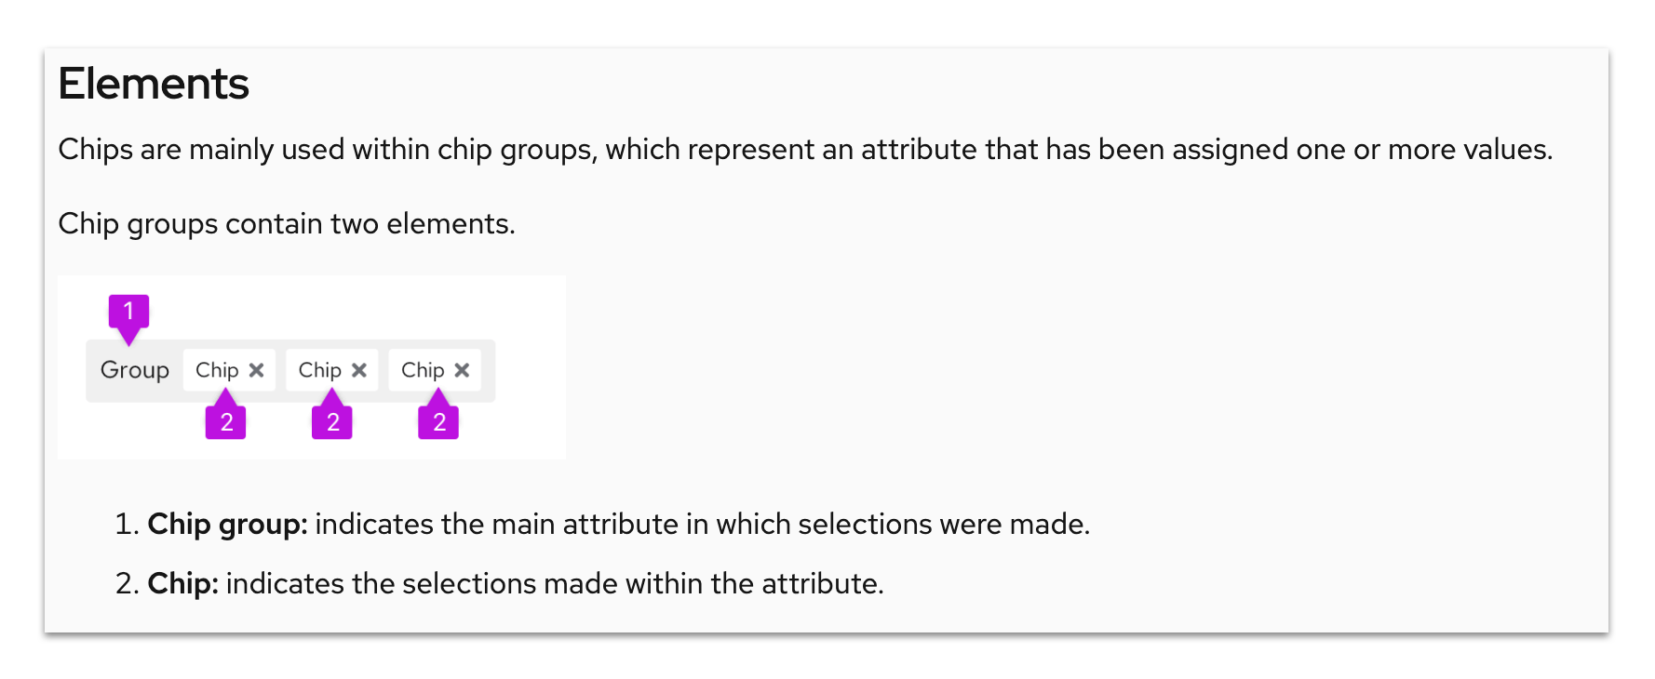Toggle the middle Chip selection

[x=323, y=369]
